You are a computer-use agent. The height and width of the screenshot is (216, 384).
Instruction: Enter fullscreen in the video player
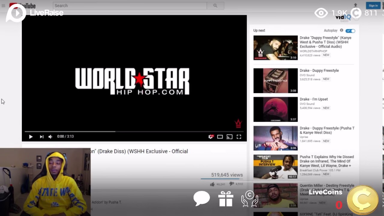click(239, 137)
